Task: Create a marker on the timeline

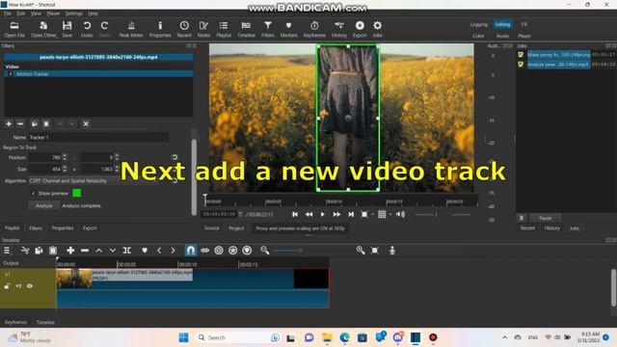Action: pos(145,251)
